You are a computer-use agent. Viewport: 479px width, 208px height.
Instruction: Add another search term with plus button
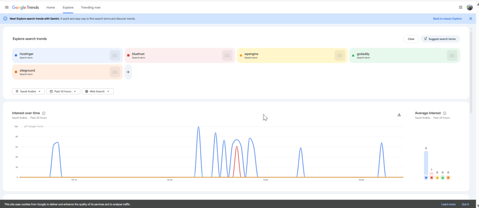(x=128, y=72)
